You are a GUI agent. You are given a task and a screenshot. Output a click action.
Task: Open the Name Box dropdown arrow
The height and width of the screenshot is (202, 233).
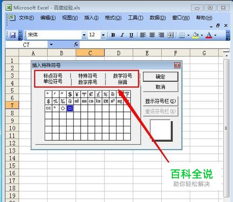click(x=51, y=45)
